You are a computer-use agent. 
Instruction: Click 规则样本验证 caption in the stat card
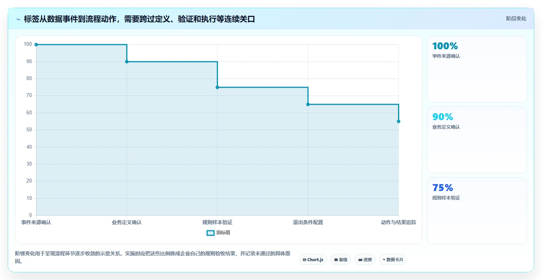(446, 198)
